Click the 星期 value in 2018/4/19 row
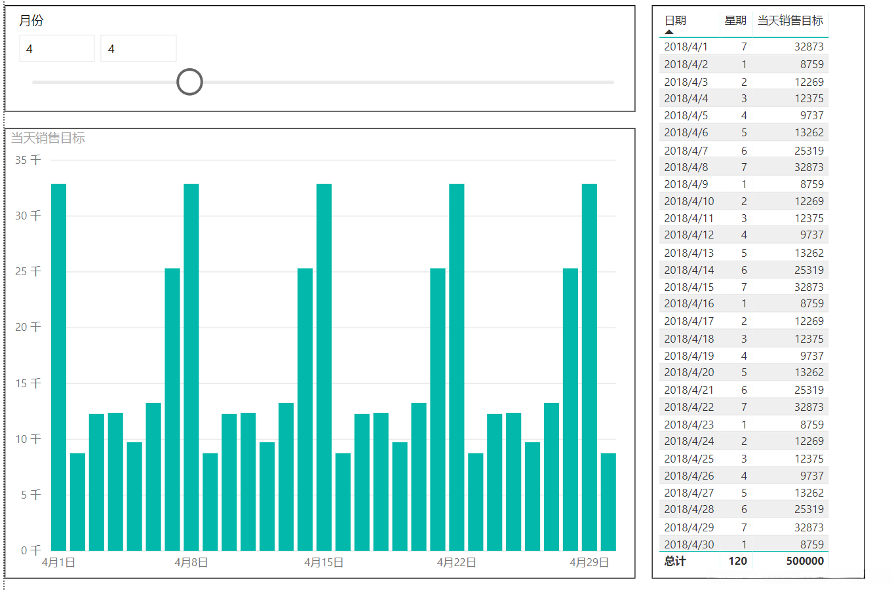 pyautogui.click(x=744, y=356)
